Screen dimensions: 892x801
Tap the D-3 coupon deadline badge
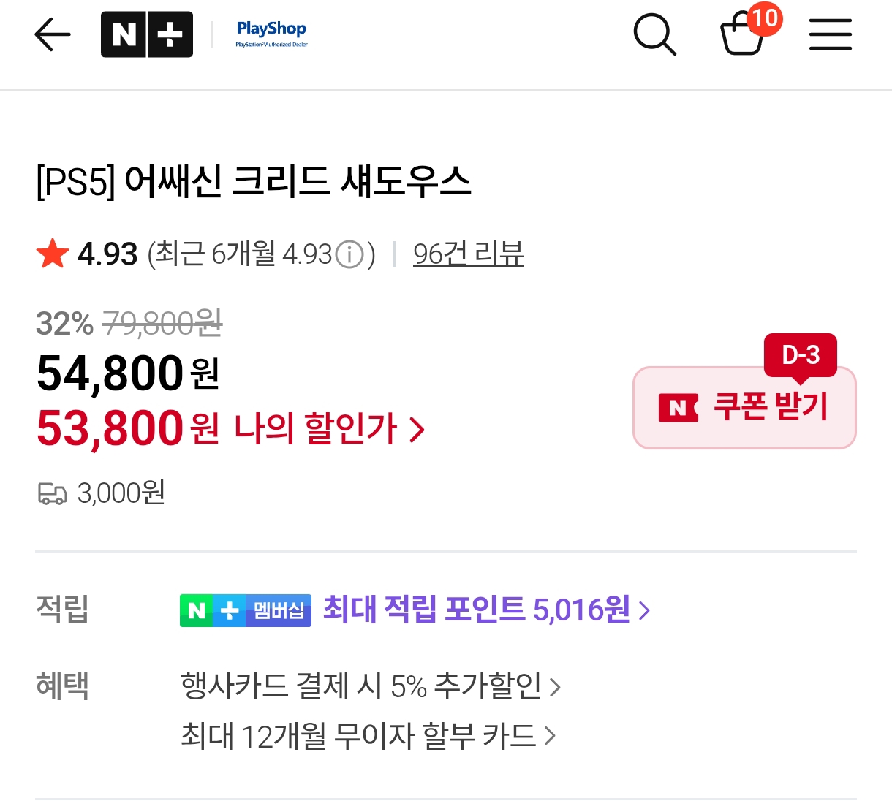[x=800, y=355]
